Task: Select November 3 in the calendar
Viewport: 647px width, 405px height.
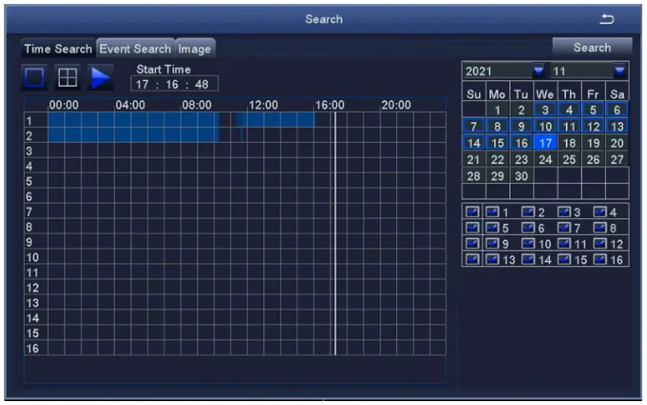Action: tap(545, 110)
